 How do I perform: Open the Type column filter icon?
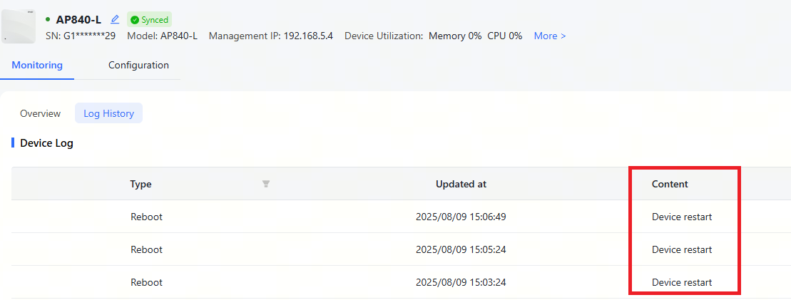[x=265, y=184]
